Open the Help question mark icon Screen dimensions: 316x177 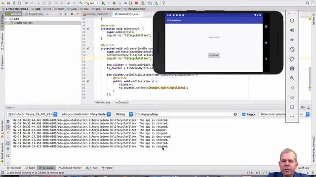tap(163, 3)
